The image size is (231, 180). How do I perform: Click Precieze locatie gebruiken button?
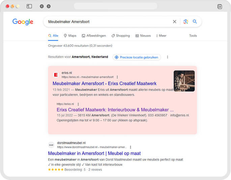[x=137, y=57]
